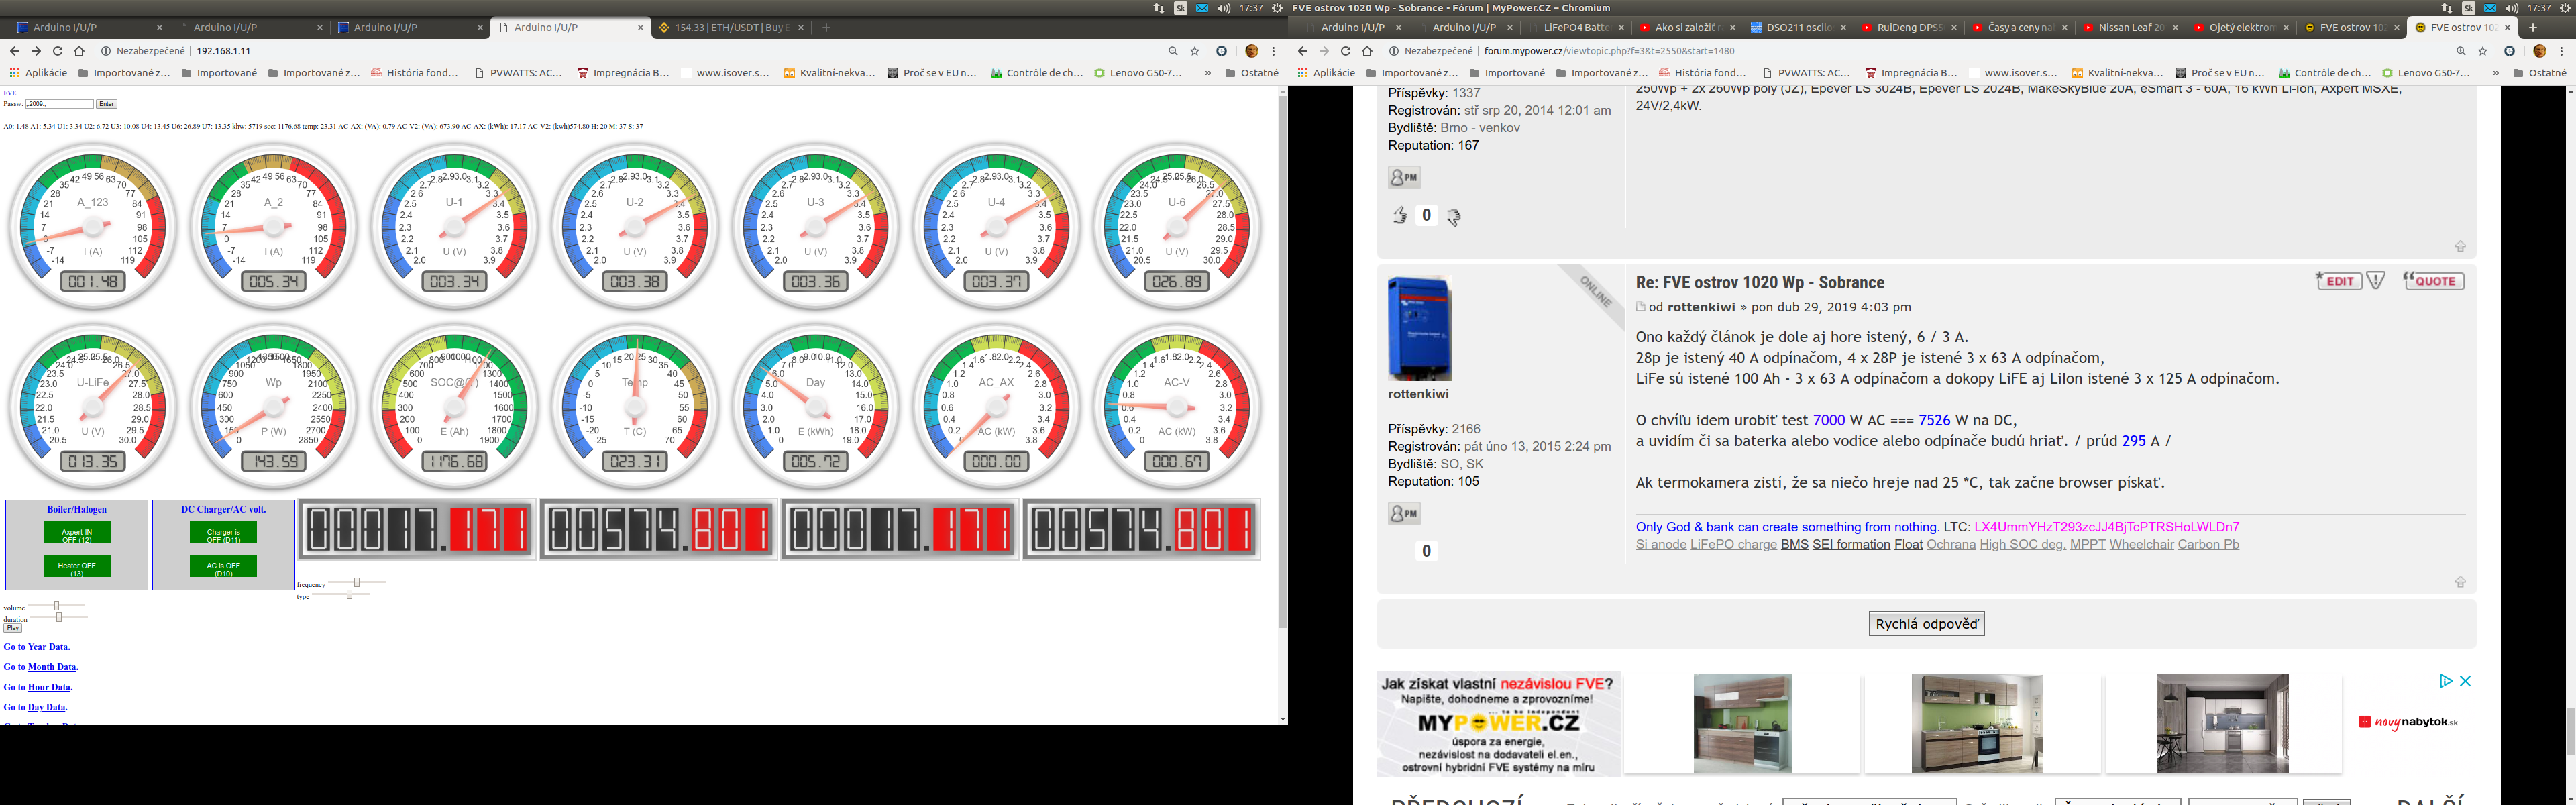This screenshot has width=2576, height=805.
Task: Open the Month Data link
Action: [x=52, y=667]
